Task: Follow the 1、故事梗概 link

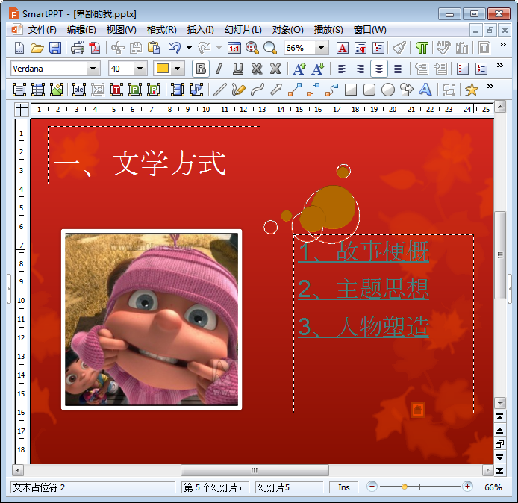Action: pos(363,251)
